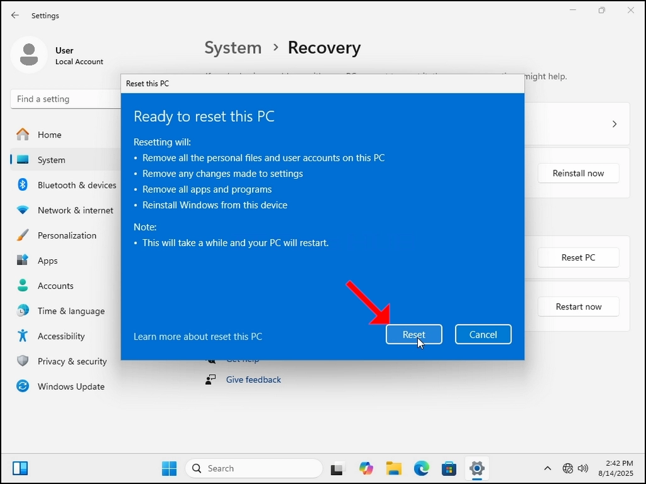Click the Apps icon in sidebar

(23, 260)
